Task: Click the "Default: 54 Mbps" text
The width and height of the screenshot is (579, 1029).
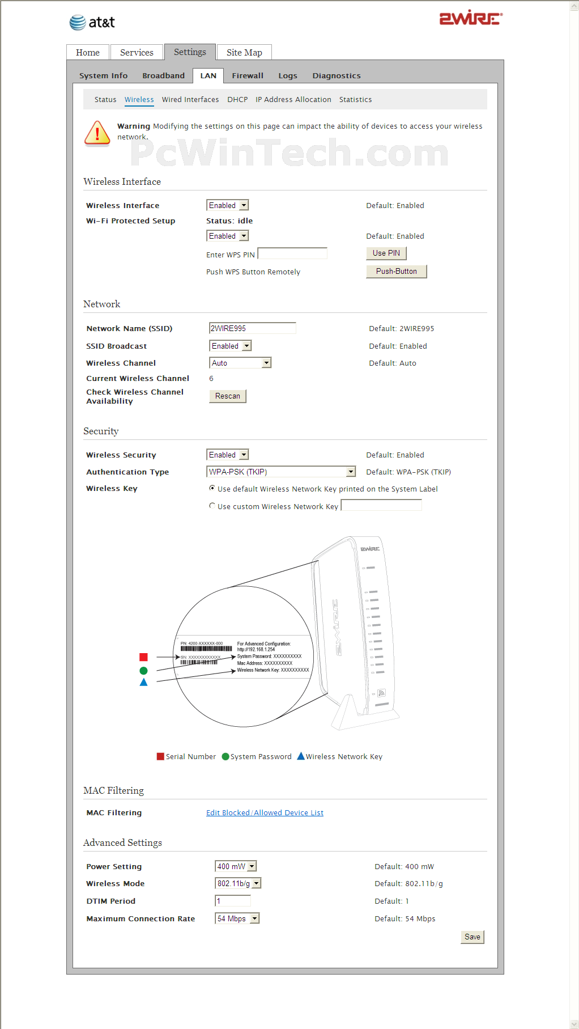Action: click(405, 918)
